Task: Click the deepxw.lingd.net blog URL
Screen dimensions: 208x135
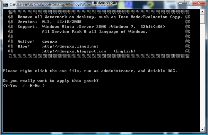Action: pyautogui.click(x=70, y=46)
